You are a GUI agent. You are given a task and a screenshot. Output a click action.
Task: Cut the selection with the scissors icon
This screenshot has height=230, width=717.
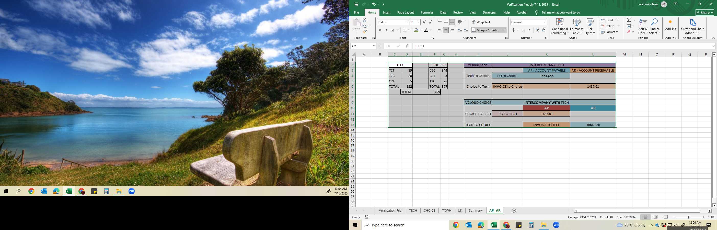pos(365,20)
